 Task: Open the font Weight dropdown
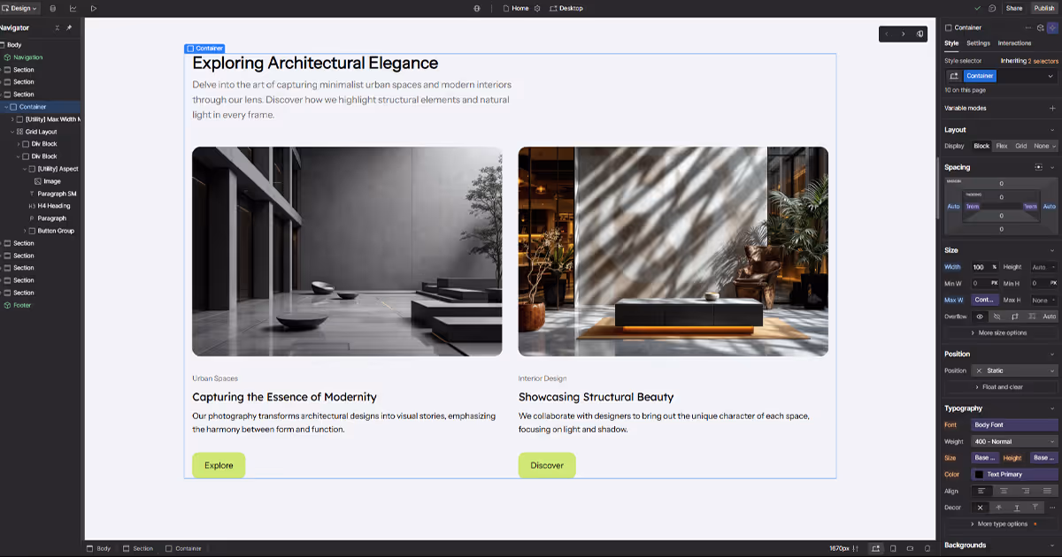tap(1014, 441)
